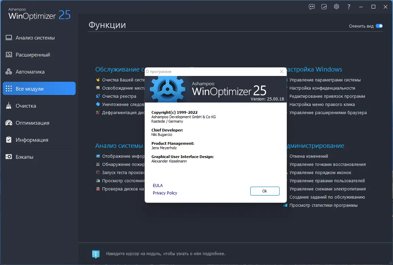Open Настройка меню правого клика
393x265 pixels.
[322, 104]
